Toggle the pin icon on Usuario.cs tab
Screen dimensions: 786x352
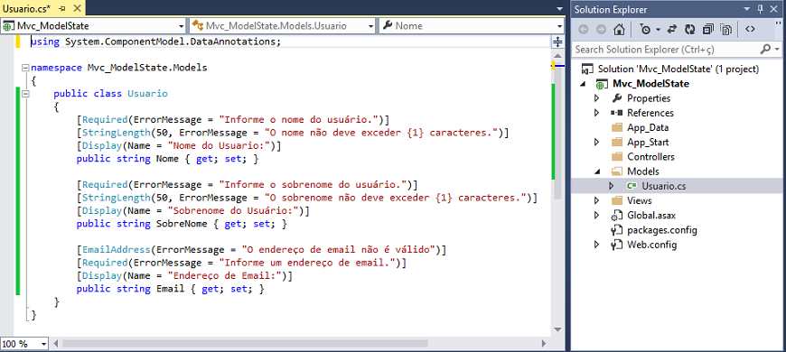click(62, 8)
